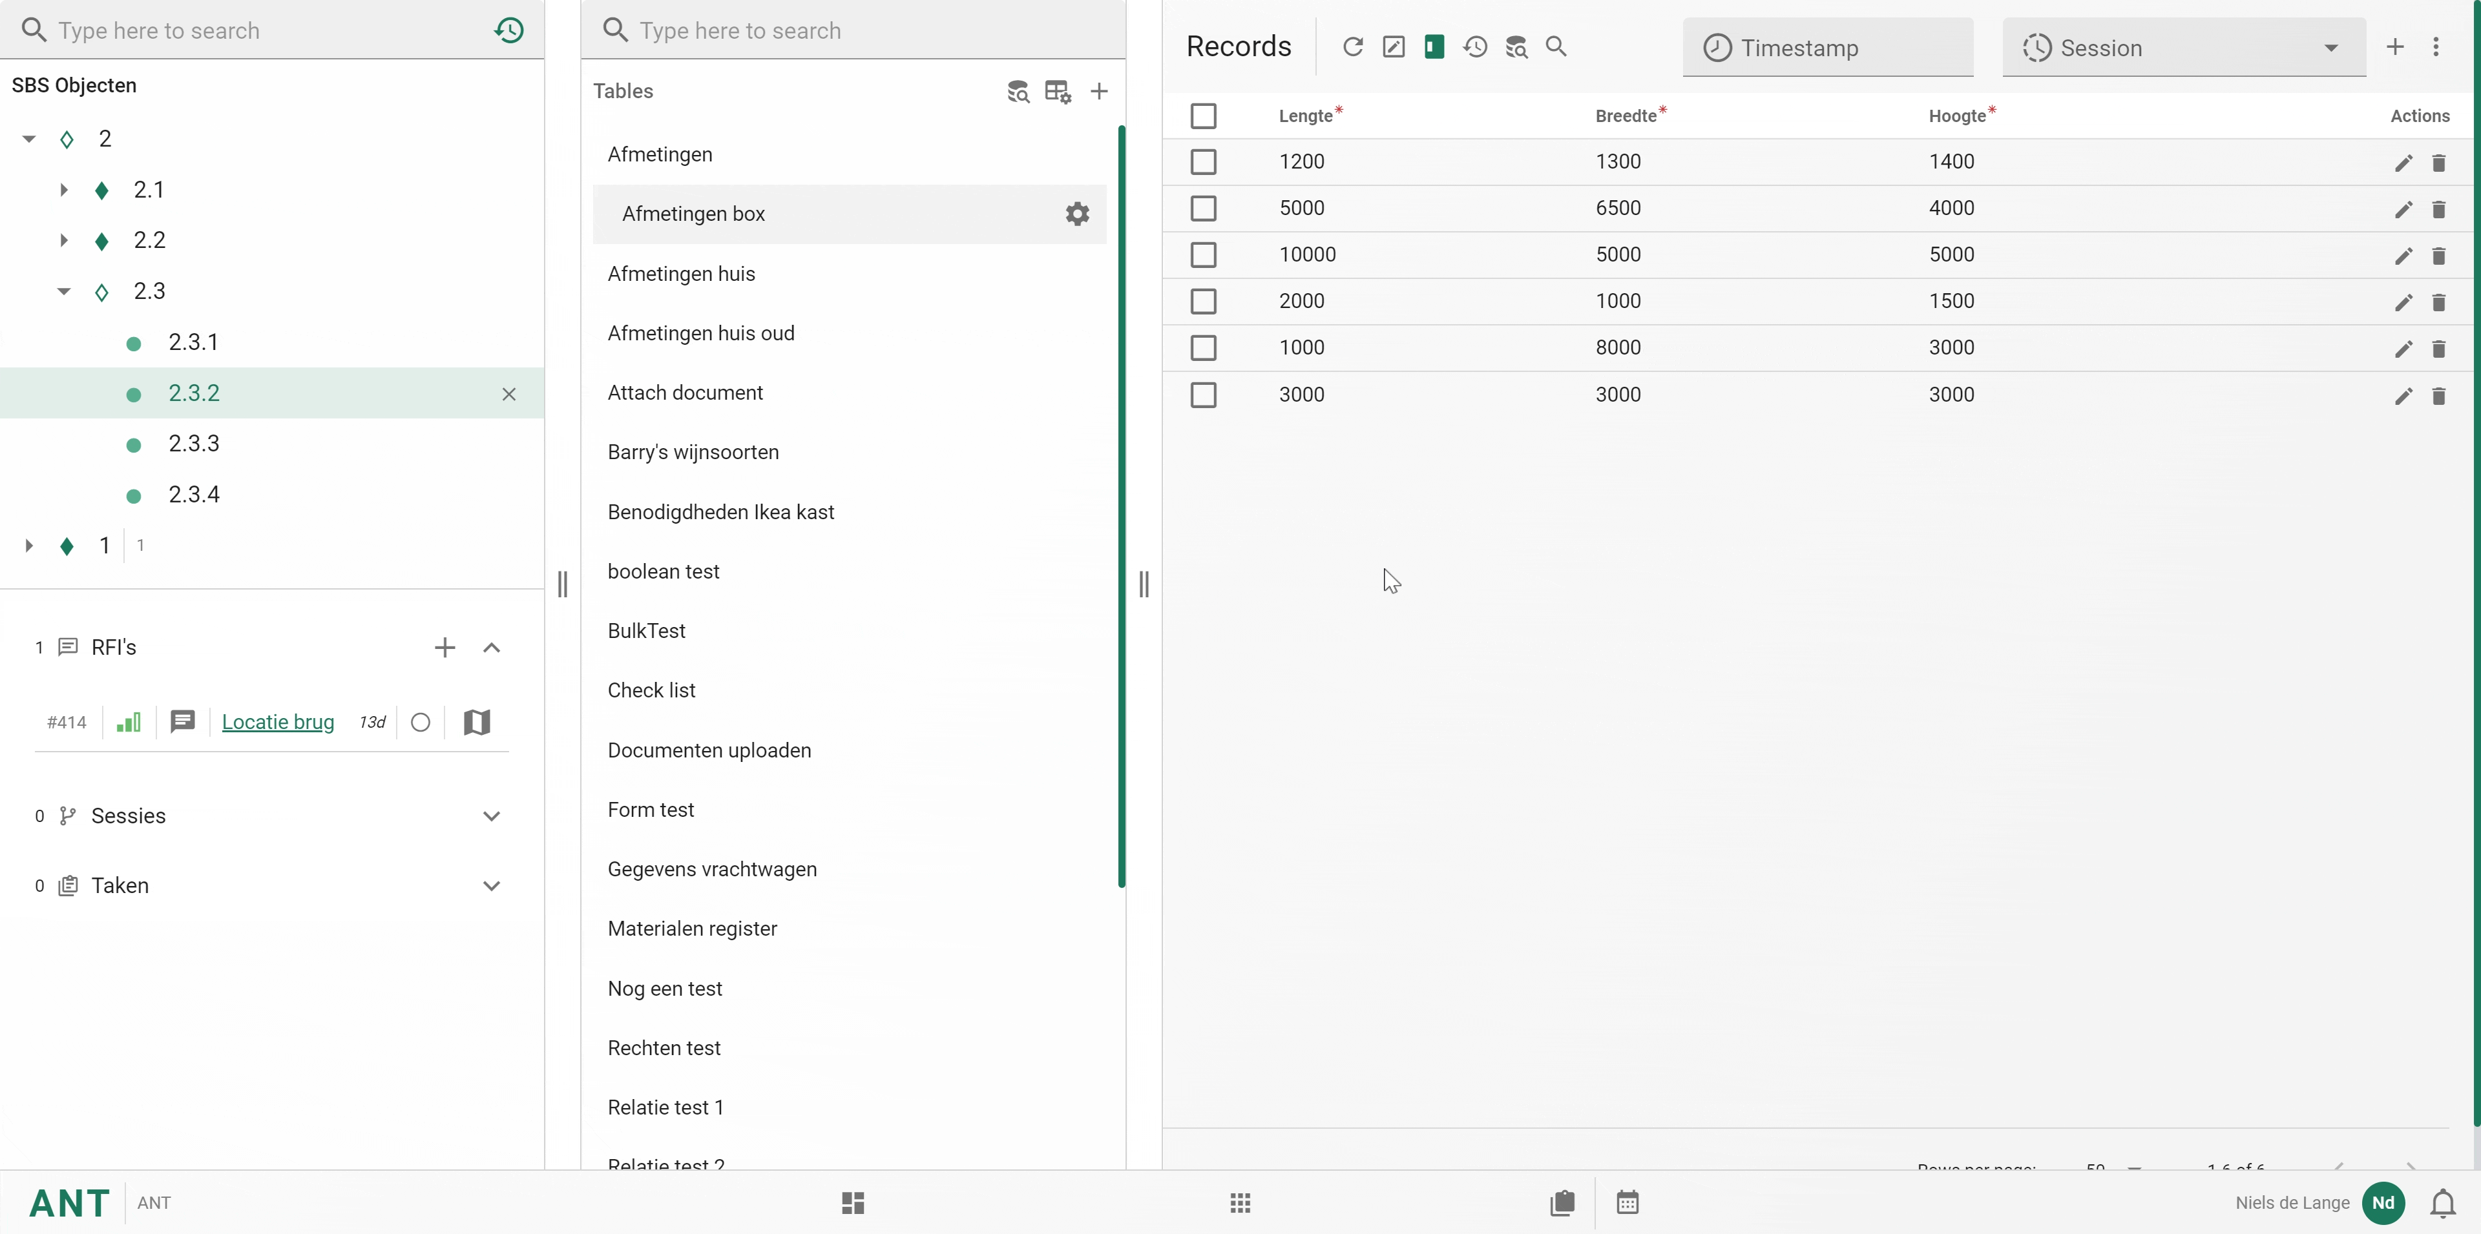2481x1234 pixels.
Task: Open the calendar icon in bottom bar
Action: click(1628, 1203)
